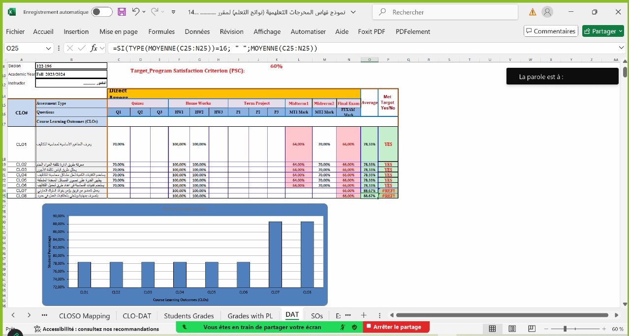The height and width of the screenshot is (336, 629).
Task: Click the Commentaires button
Action: click(x=550, y=31)
